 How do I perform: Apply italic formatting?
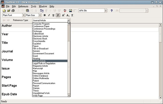(49, 15)
